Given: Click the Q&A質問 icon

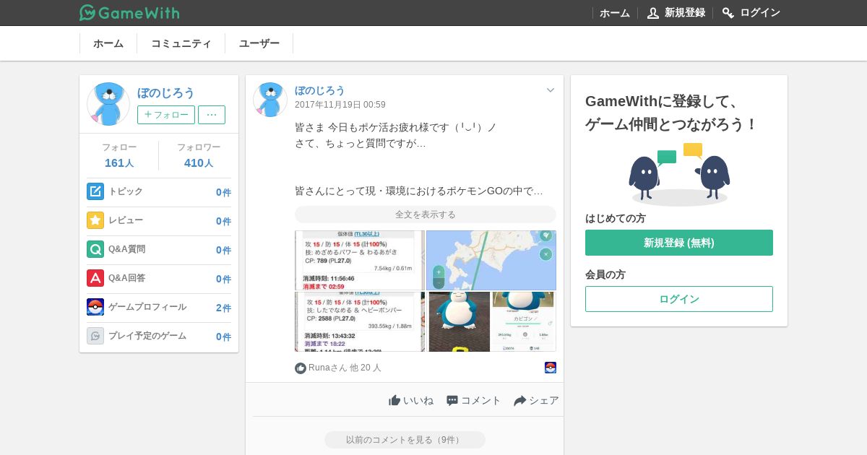Looking at the screenshot, I should click(x=95, y=249).
